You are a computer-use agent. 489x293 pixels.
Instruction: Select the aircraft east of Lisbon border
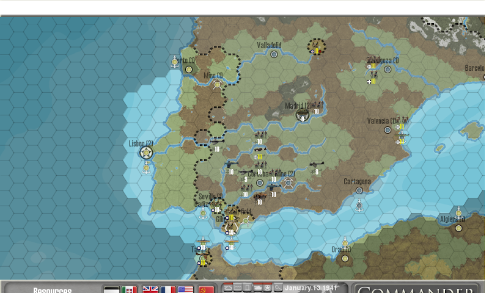click(x=217, y=145)
